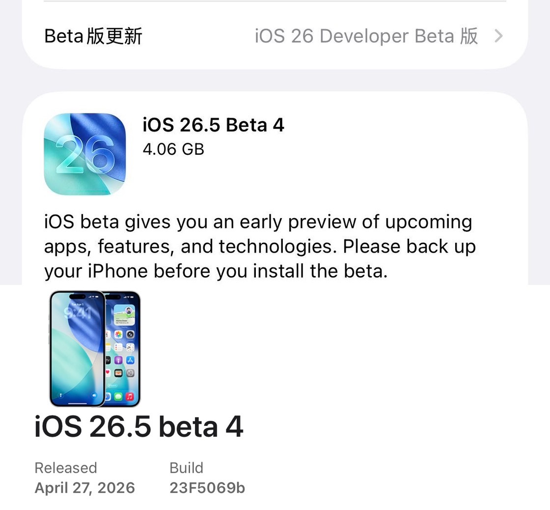This screenshot has width=550, height=510.
Task: Expand the Beta版更新 row via its chevron
Action: [x=498, y=36]
